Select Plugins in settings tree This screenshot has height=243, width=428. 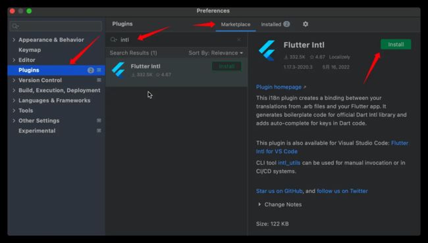pyautogui.click(x=56, y=70)
